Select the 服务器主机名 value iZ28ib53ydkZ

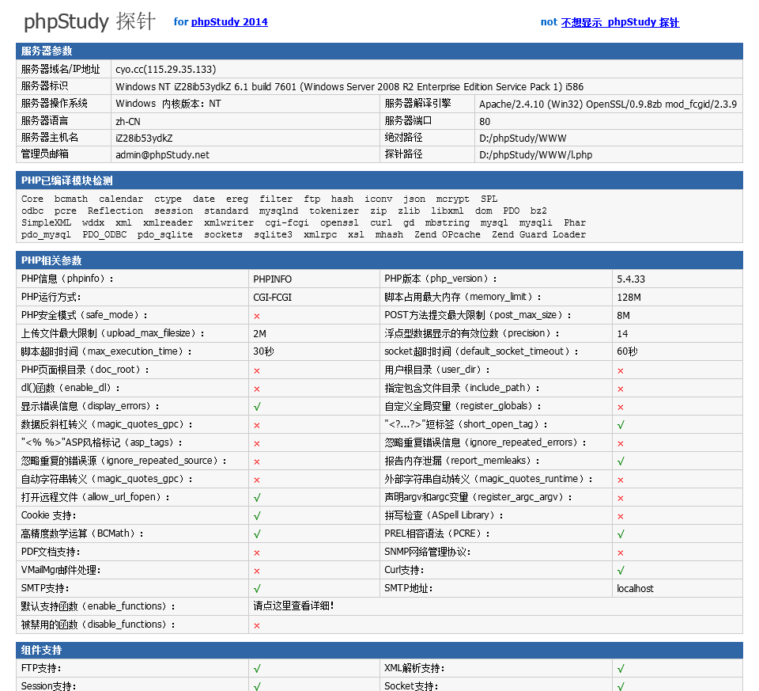coord(144,138)
